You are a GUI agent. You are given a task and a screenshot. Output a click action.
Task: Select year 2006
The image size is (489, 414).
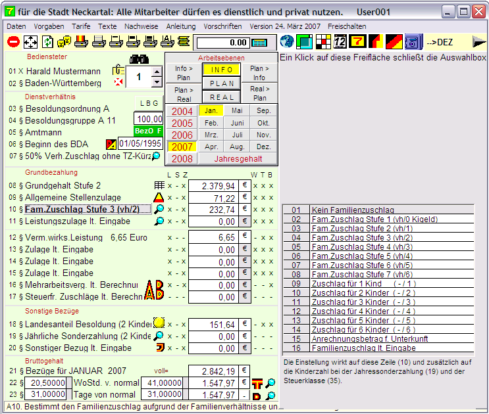tap(182, 135)
